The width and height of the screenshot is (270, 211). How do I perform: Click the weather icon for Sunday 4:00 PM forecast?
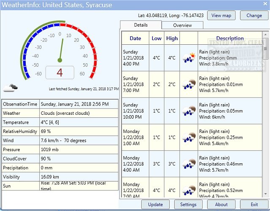[189, 58]
